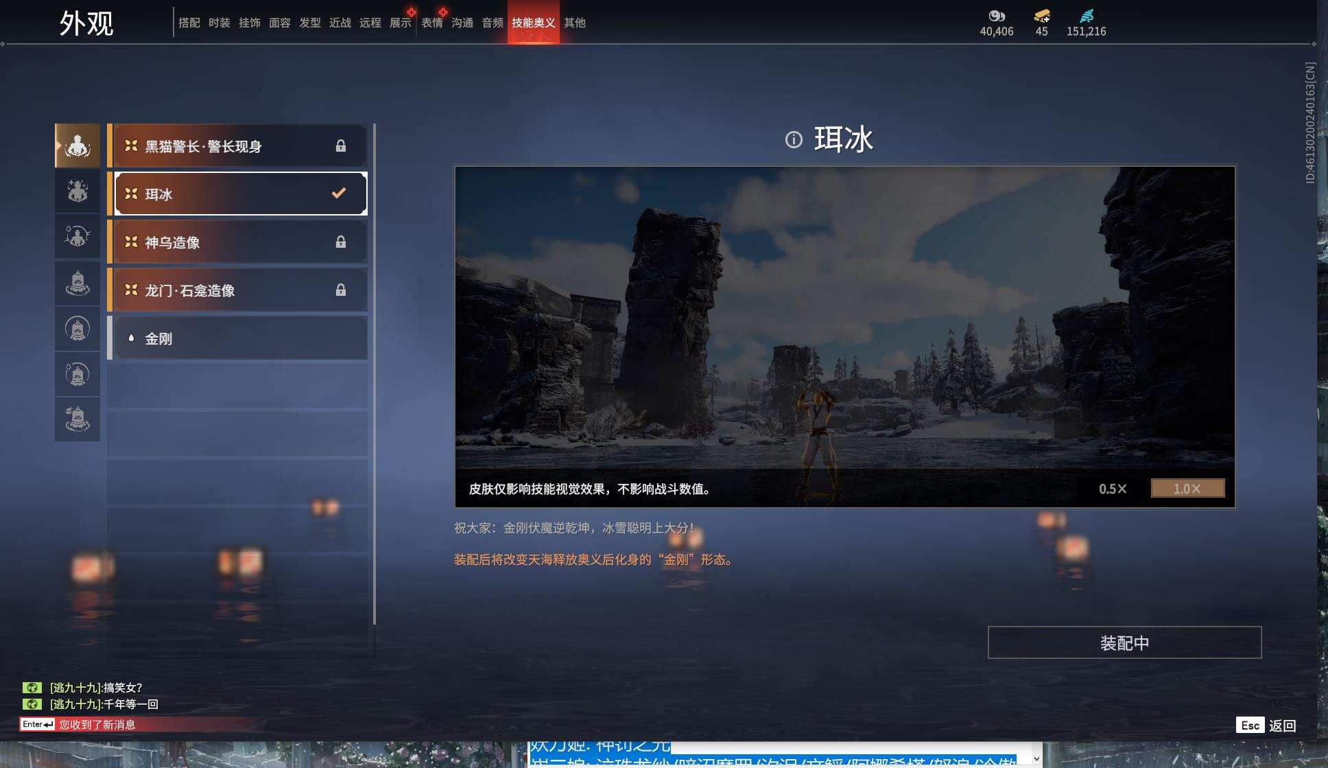
Task: Click the bottom text box scroll arrow
Action: coord(1036,759)
